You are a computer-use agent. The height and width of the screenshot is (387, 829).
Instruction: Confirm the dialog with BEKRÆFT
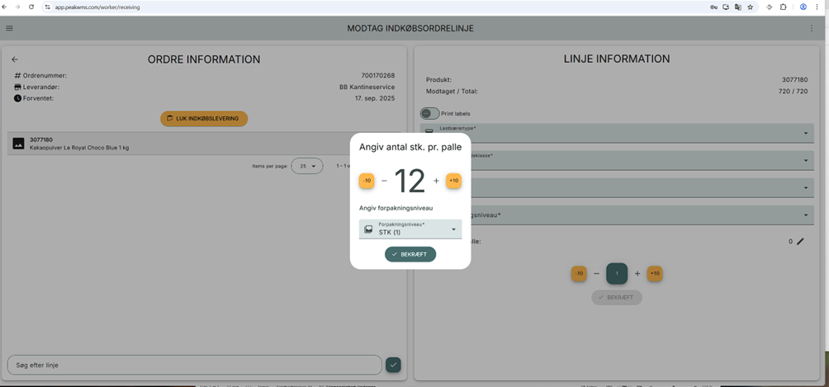coord(410,254)
